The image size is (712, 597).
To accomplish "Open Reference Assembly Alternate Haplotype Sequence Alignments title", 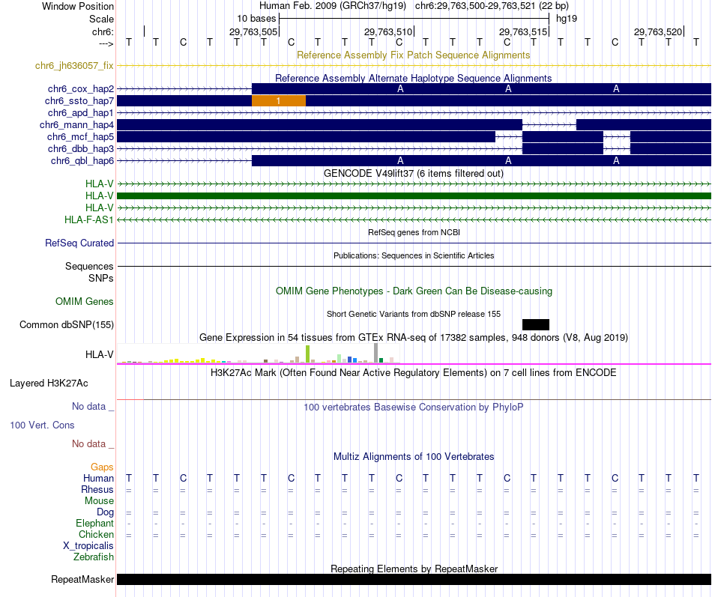I will point(413,78).
